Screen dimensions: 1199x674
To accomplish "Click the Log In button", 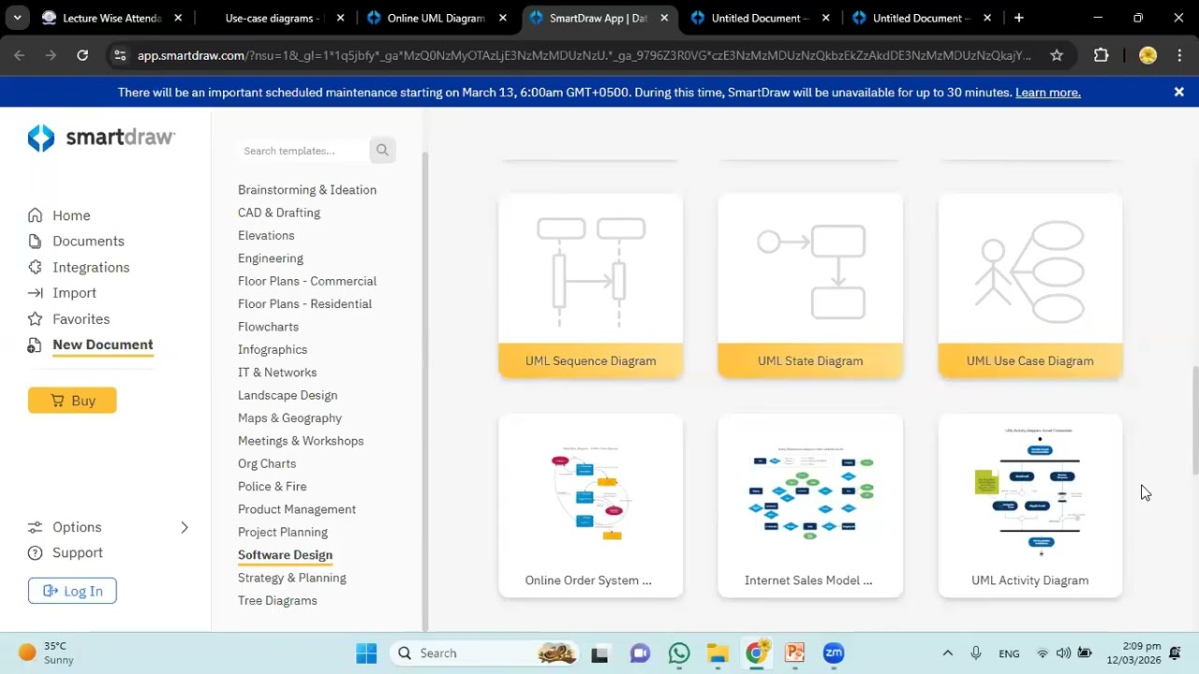I will click(x=72, y=591).
